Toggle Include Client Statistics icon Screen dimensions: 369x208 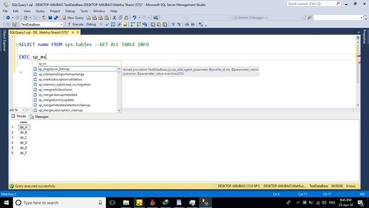145,24
